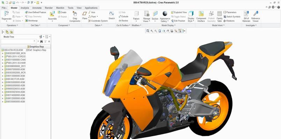Click the Display Style cube icon
The height and width of the screenshot is (139, 281).
[191, 14]
